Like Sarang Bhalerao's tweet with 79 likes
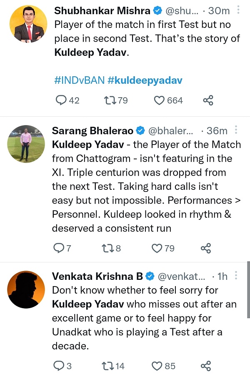Image resolution: width=250 pixels, height=382 pixels. [157, 249]
